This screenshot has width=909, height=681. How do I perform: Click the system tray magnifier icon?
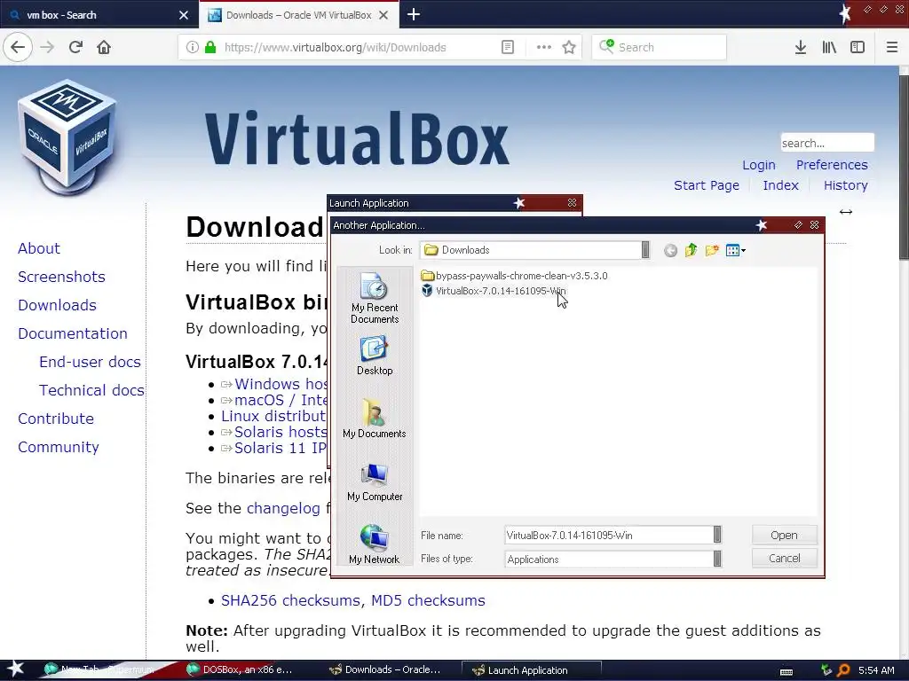[843, 670]
